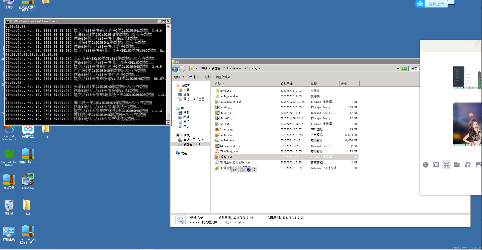The width and height of the screenshot is (482, 250).
Task: Open the 360压缩 desktop icon
Action: 9,181
